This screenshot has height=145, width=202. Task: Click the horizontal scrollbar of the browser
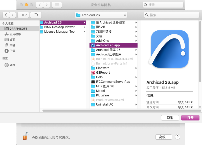(122, 111)
